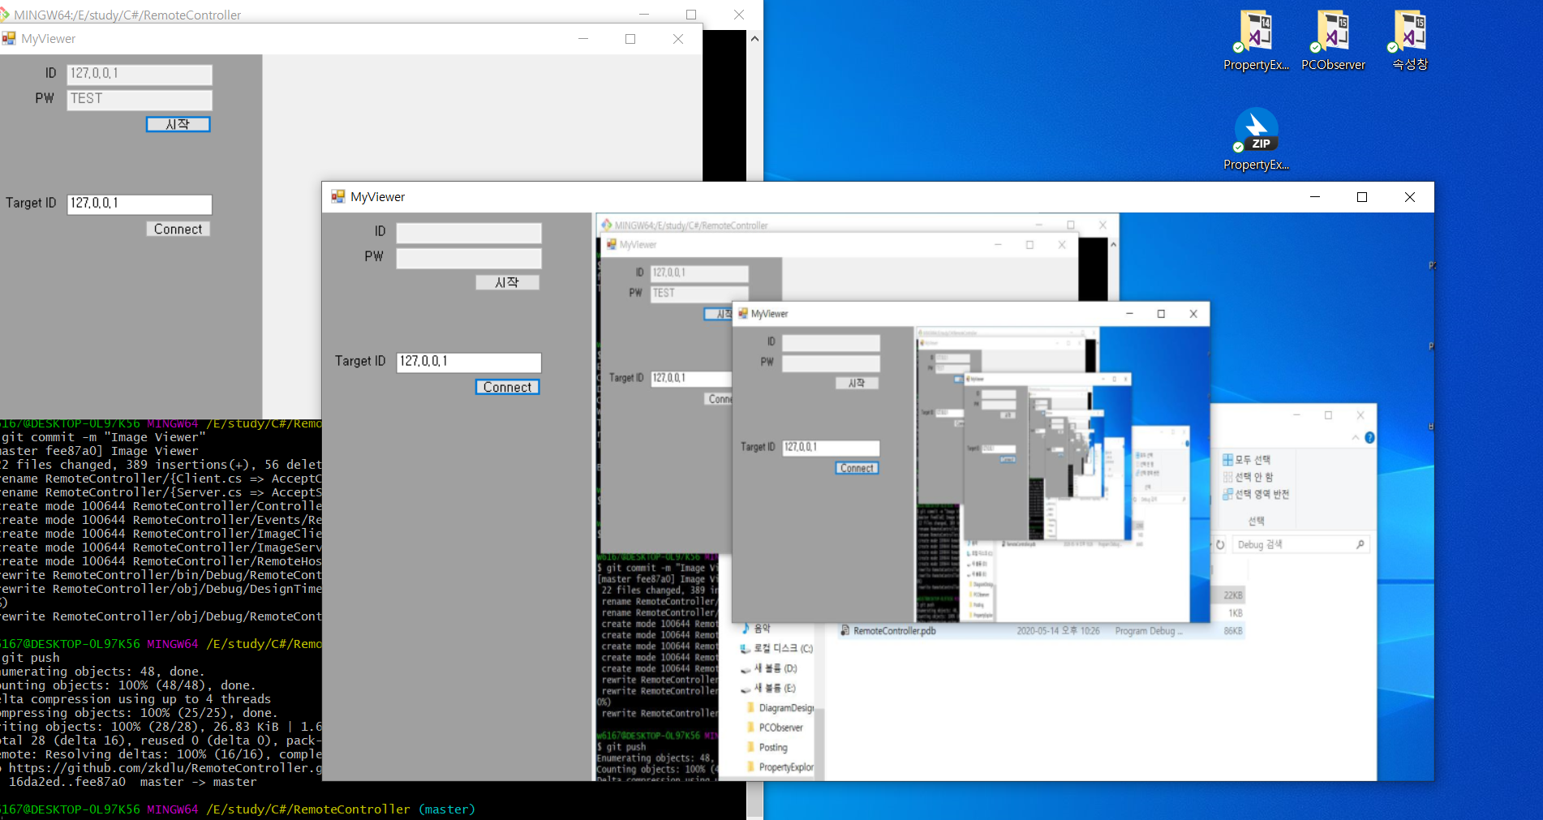Close the MINGW64 terminal window
Screen dimensions: 1543x820
coord(739,14)
